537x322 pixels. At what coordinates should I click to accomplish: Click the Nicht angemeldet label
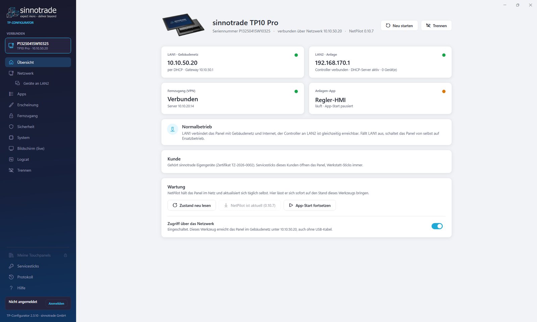[x=23, y=302]
